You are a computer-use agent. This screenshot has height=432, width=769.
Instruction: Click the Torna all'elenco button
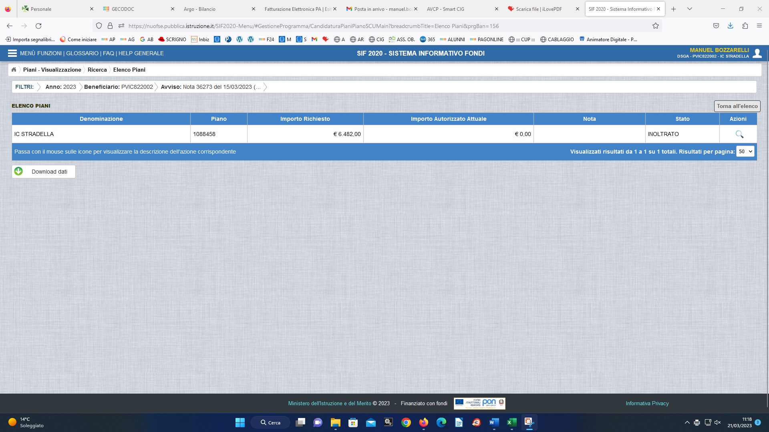pos(737,106)
